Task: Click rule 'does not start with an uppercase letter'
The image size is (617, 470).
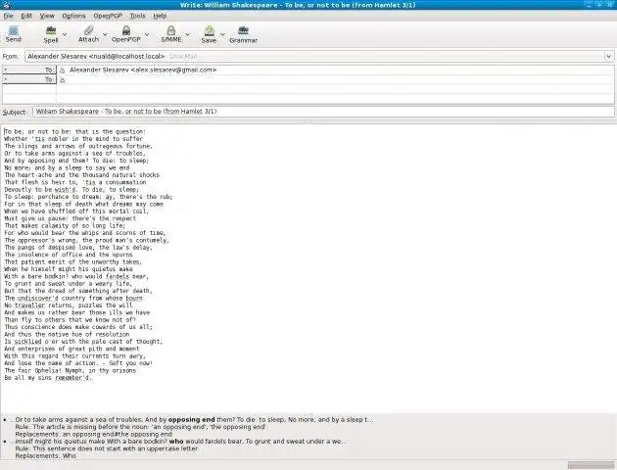Action: coord(107,448)
